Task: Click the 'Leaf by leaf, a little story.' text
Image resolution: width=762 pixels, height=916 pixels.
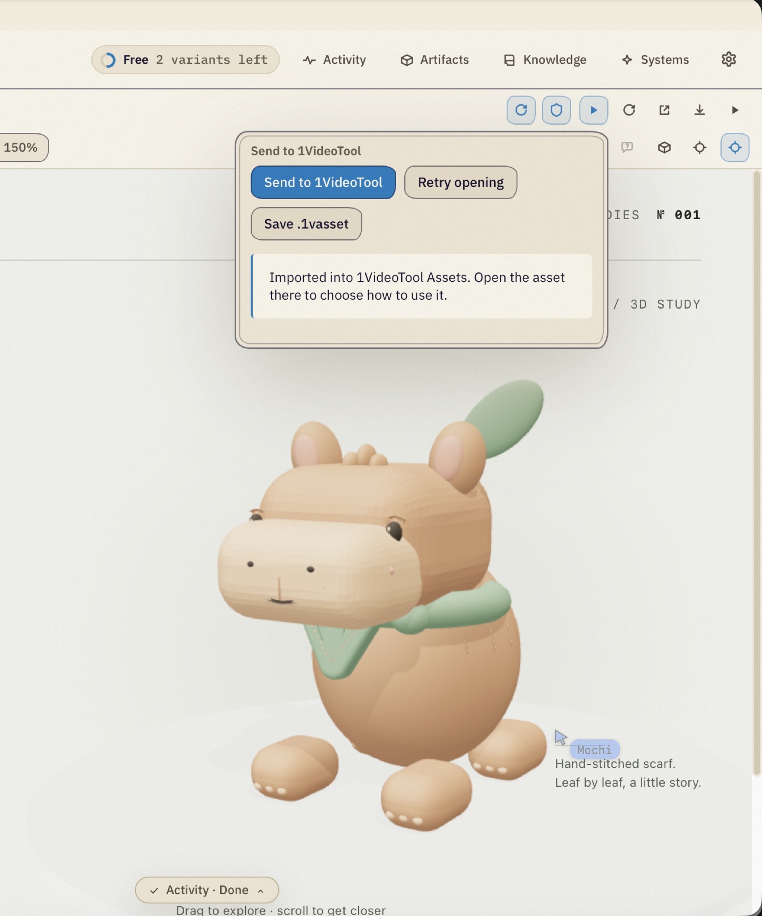Action: [628, 782]
